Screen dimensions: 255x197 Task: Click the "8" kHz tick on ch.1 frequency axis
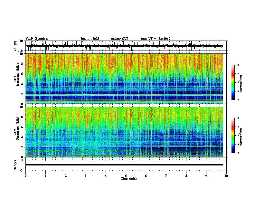pyautogui.click(x=22, y=64)
